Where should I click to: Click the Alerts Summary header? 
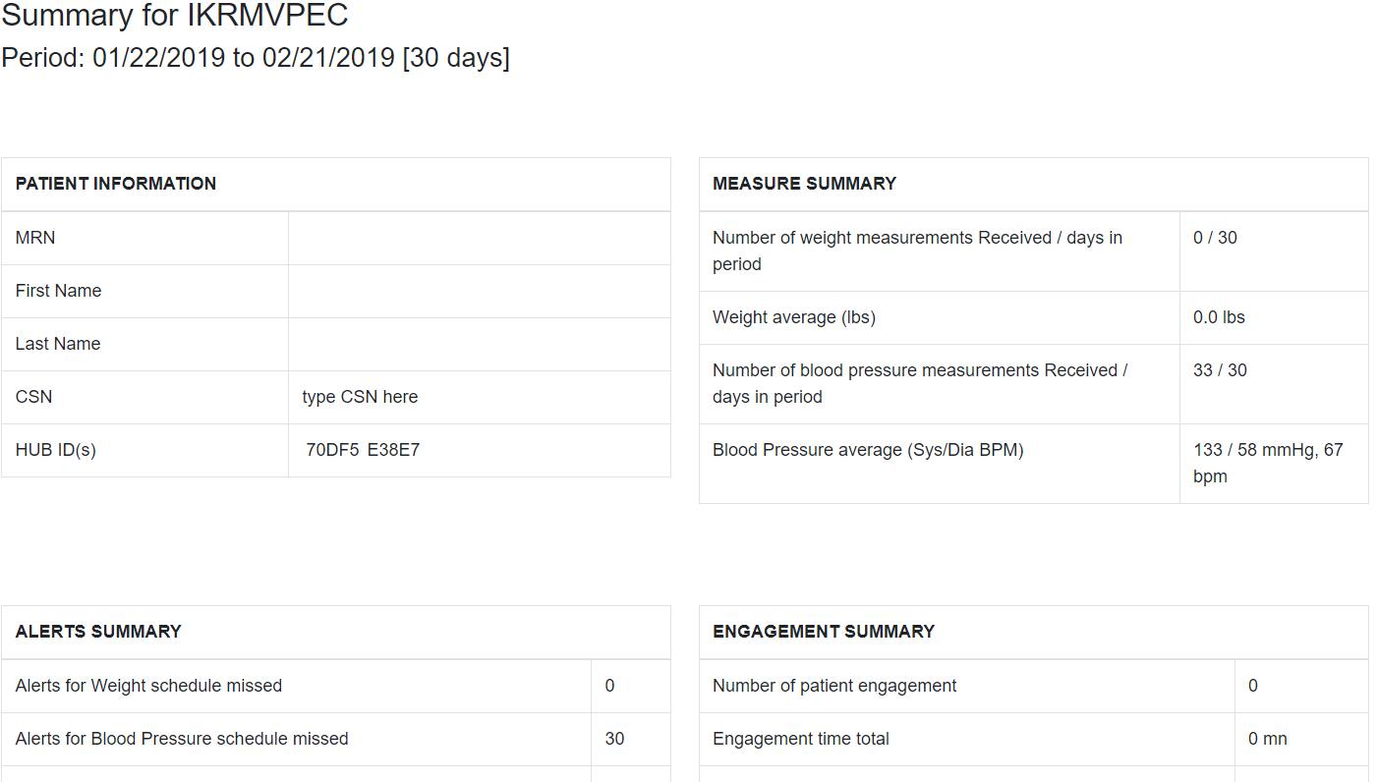click(98, 632)
